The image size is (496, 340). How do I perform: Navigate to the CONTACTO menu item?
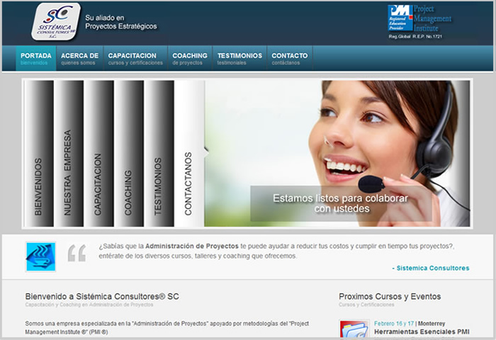[x=289, y=58]
